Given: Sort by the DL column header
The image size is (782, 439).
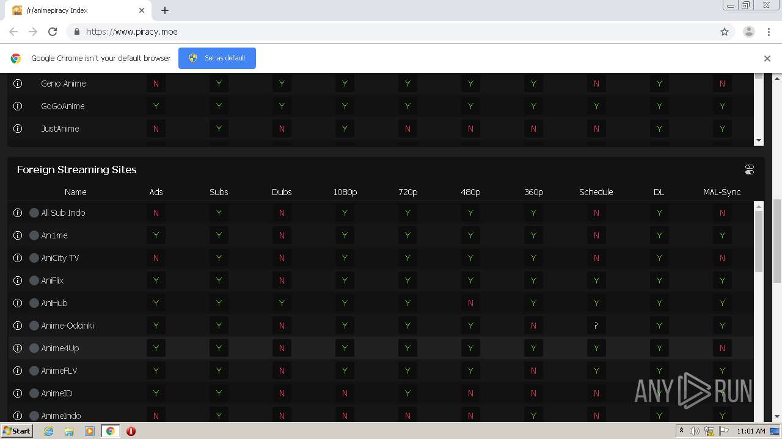Looking at the screenshot, I should 659,192.
